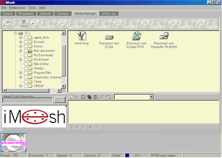
Task: Click the agent_tests folder icon
Action: point(30,37)
